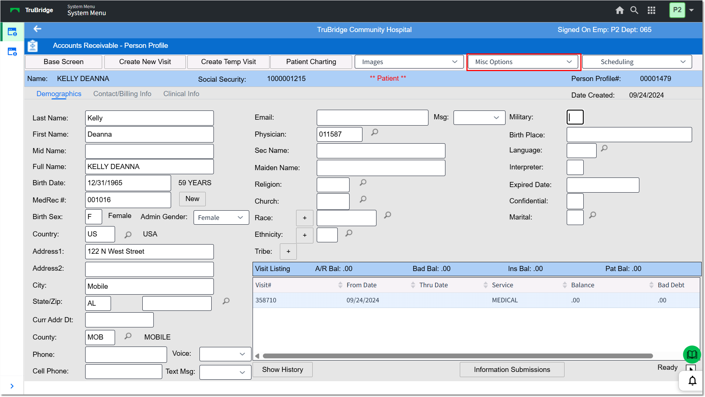The height and width of the screenshot is (397, 705).
Task: Open the Text Msg dropdown
Action: click(225, 372)
